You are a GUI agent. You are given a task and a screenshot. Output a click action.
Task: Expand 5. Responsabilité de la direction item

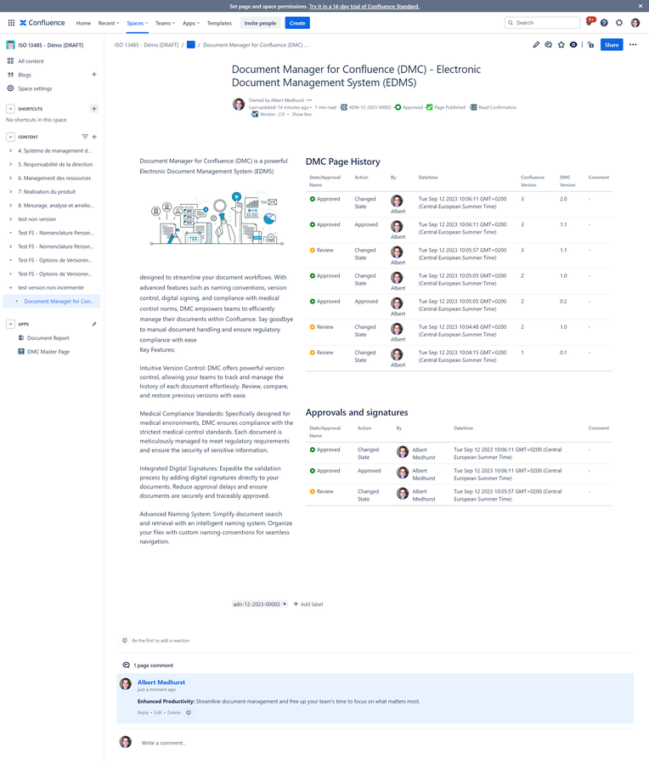[x=11, y=165]
